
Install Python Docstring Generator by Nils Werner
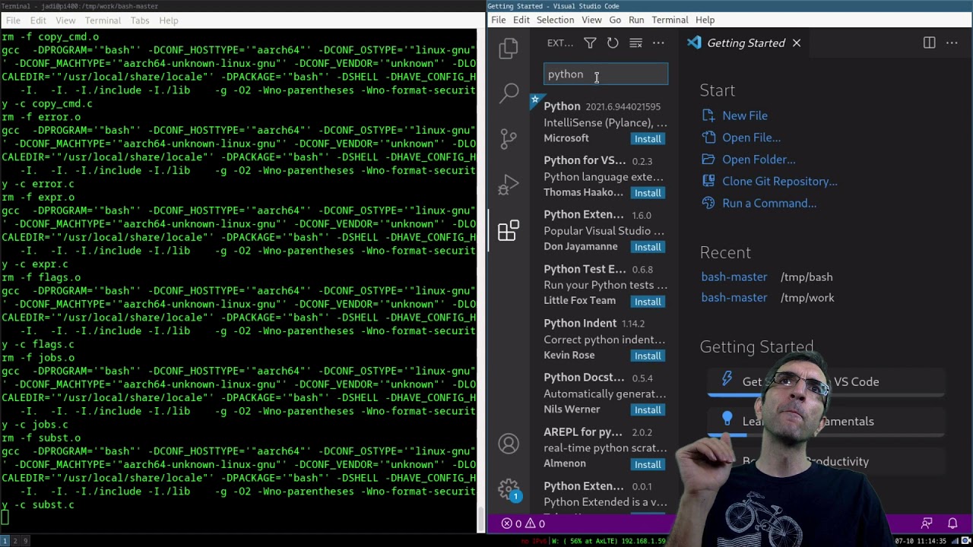click(648, 410)
